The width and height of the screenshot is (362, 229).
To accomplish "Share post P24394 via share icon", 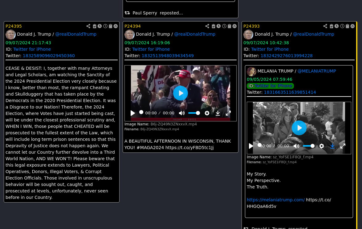I will (207, 26).
